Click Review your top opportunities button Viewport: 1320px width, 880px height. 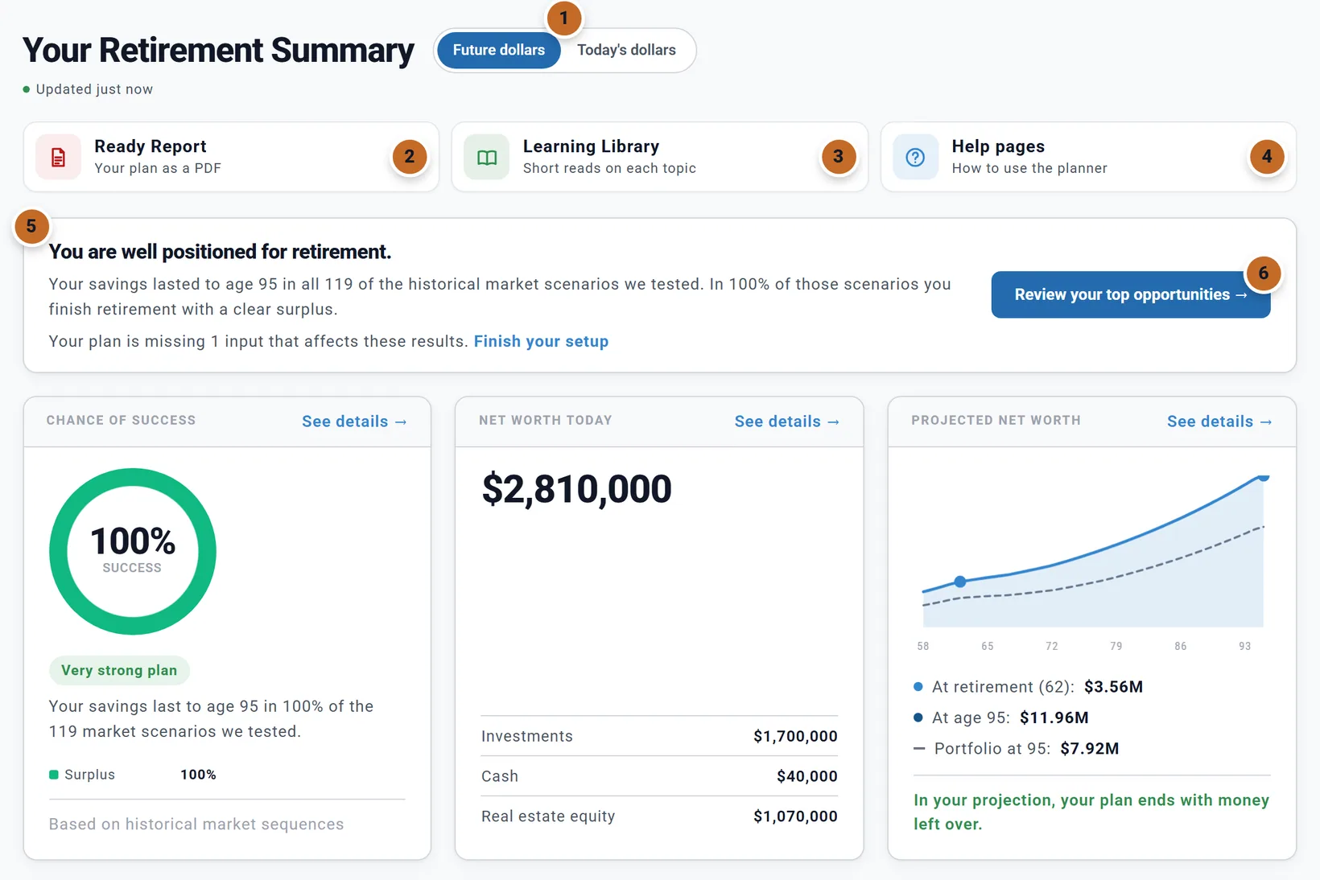(1131, 294)
